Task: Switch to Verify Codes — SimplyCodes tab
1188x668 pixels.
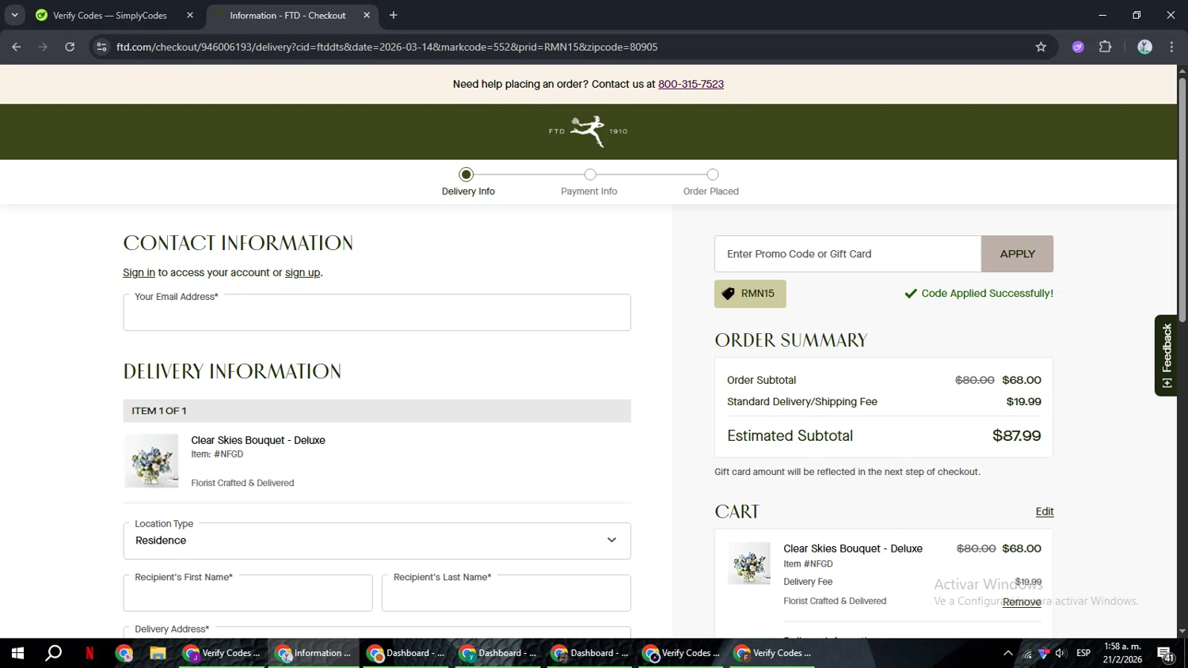Action: point(110,15)
